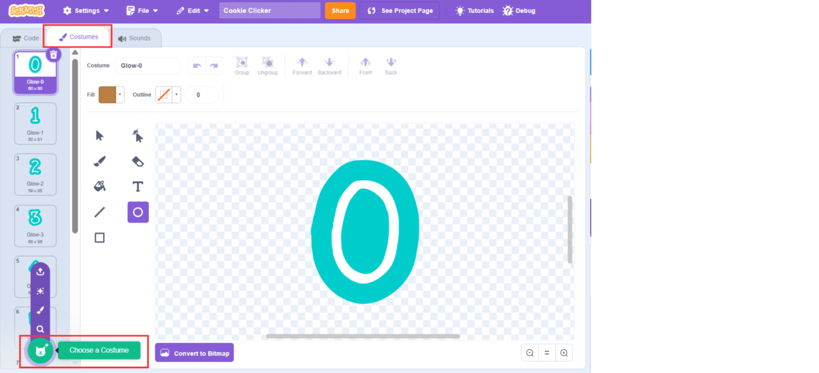Viewport: 819px width, 373px height.
Task: Select the Brush tool
Action: [99, 161]
